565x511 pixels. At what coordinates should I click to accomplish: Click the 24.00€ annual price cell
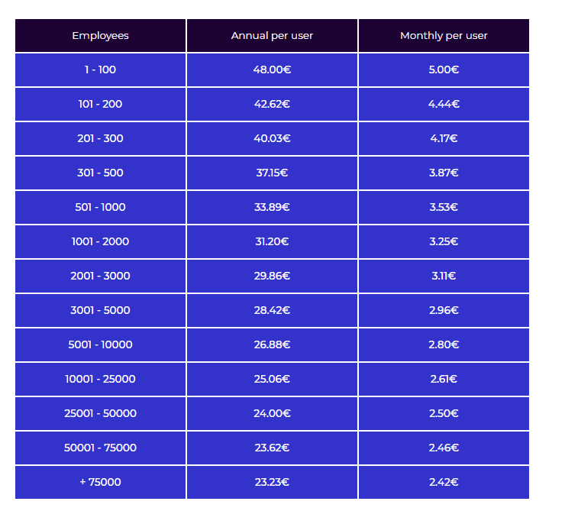click(272, 413)
